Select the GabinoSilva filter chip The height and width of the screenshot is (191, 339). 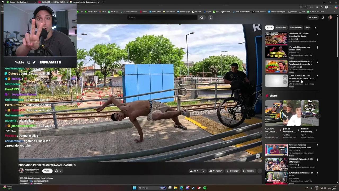(x=281, y=28)
